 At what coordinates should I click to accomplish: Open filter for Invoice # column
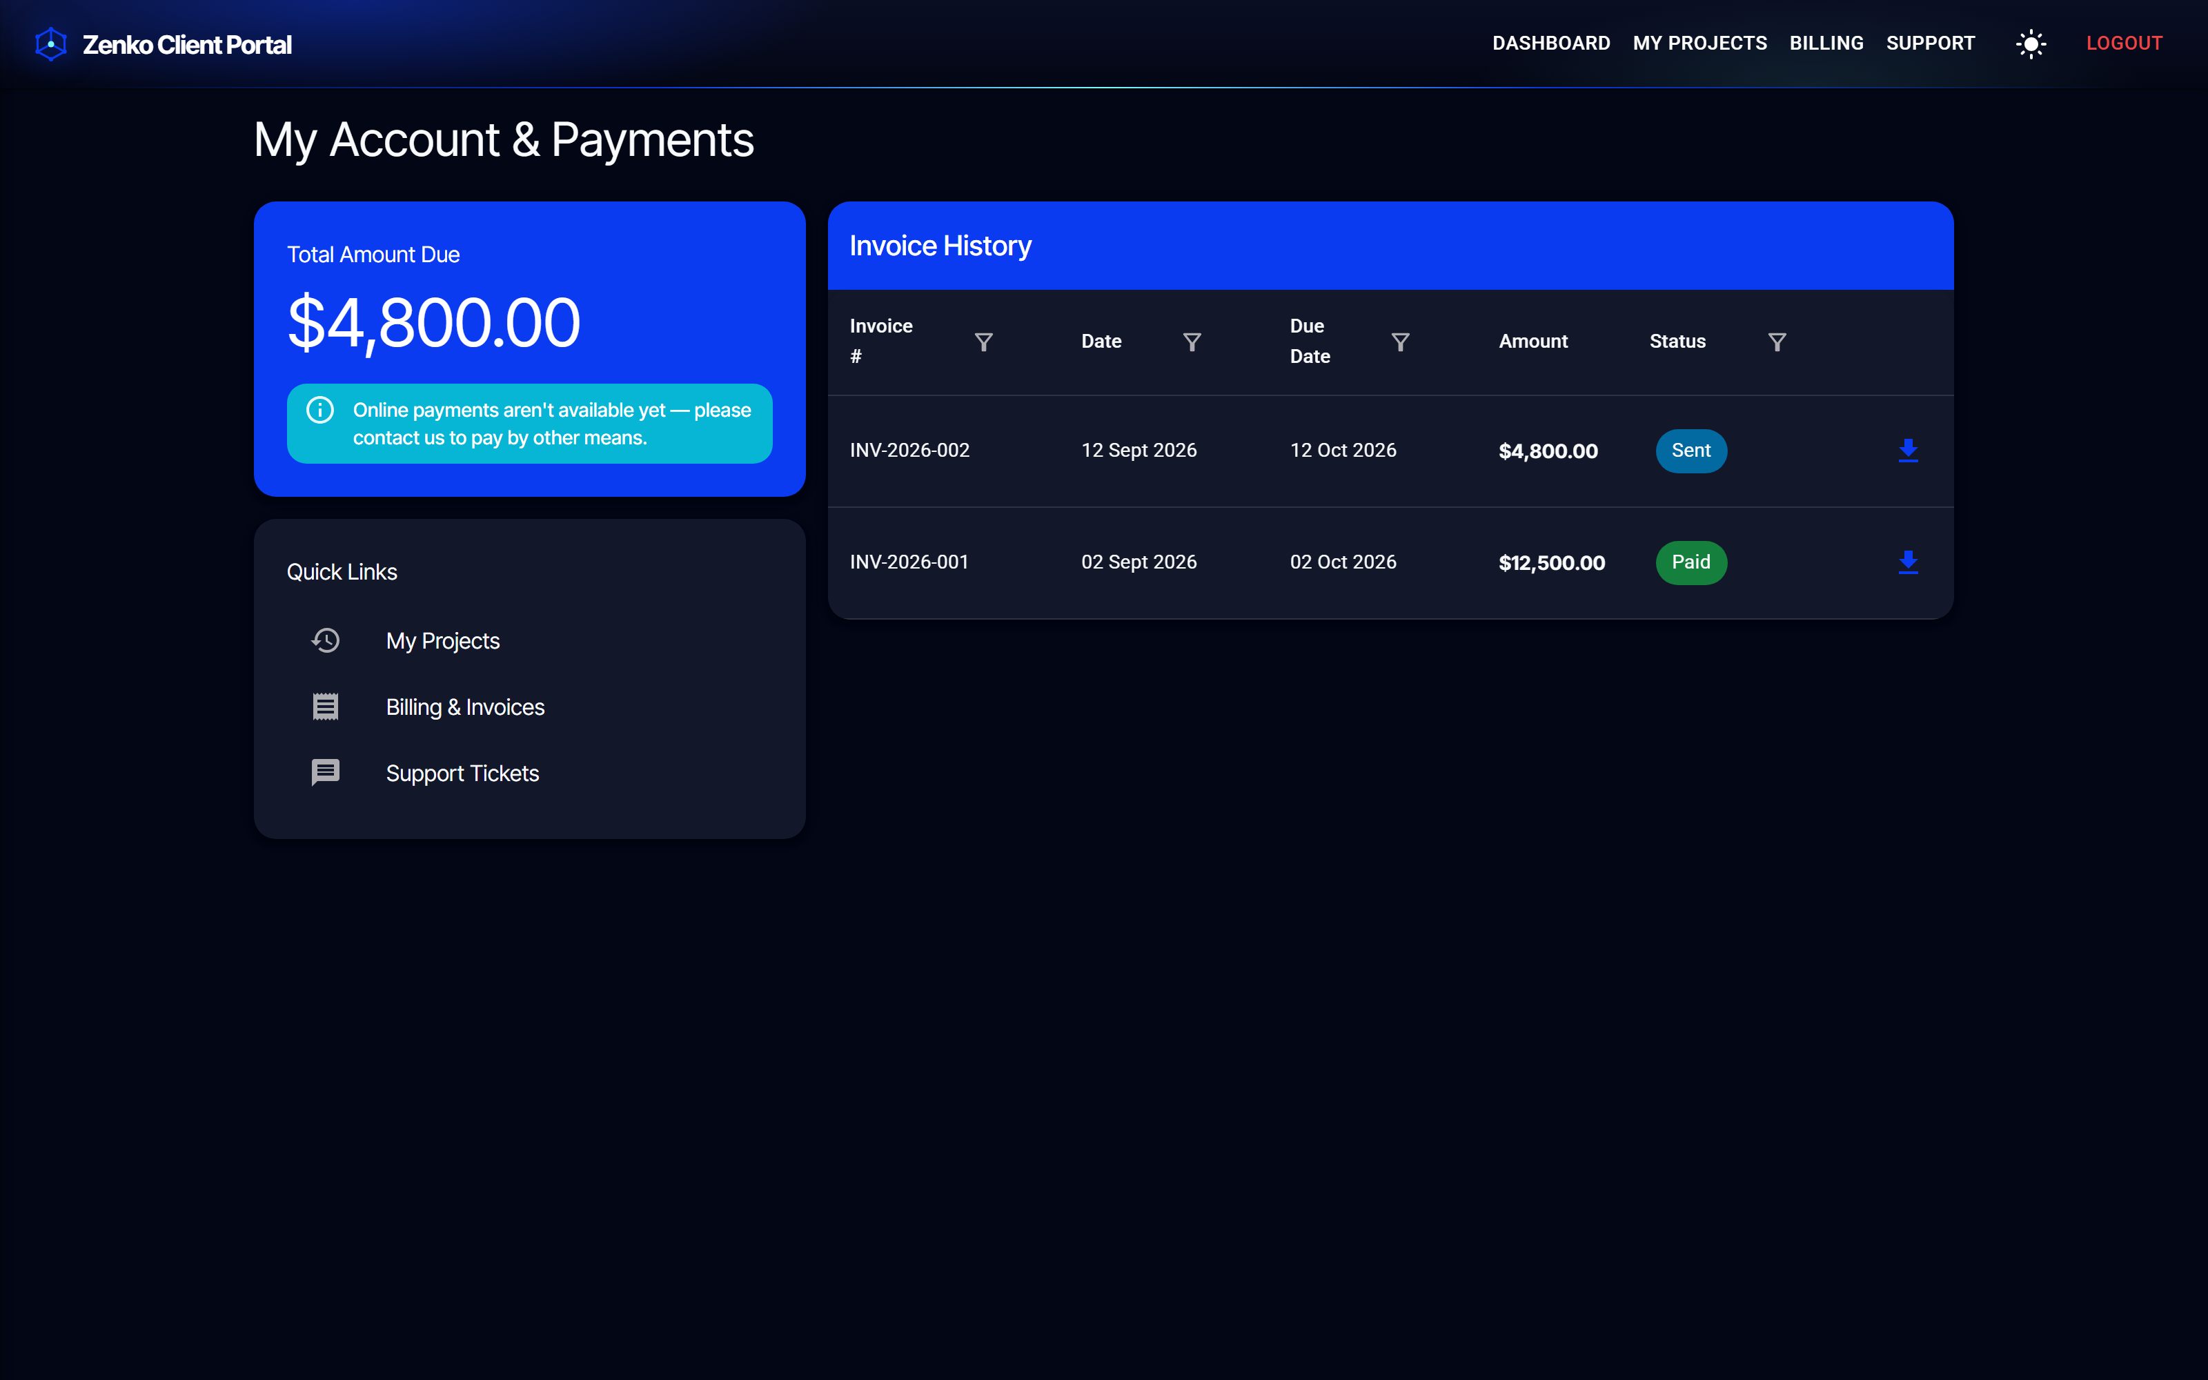pyautogui.click(x=983, y=342)
